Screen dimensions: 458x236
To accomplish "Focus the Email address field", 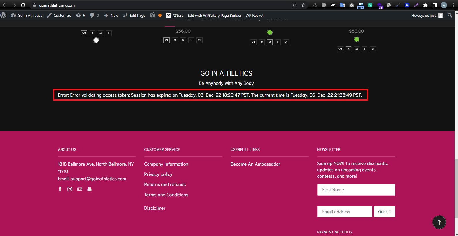I will pos(344,212).
